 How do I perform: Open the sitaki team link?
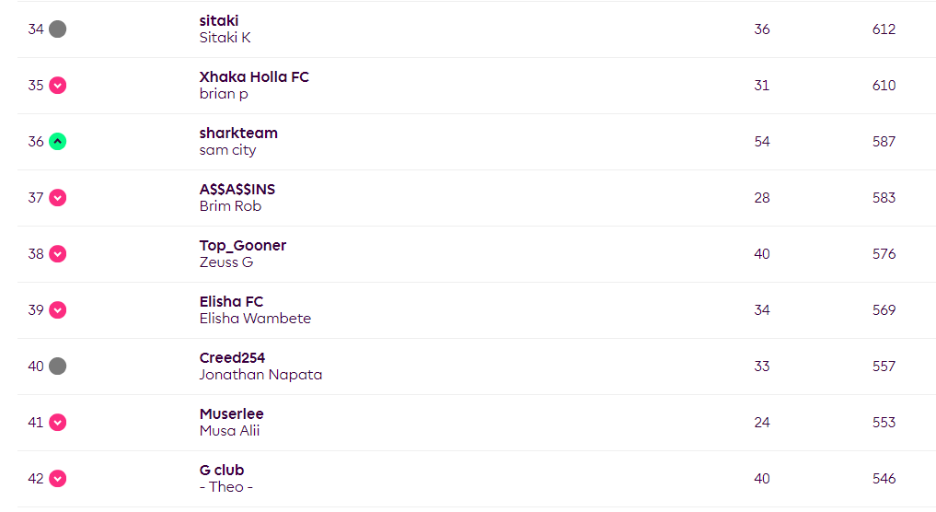tap(218, 20)
